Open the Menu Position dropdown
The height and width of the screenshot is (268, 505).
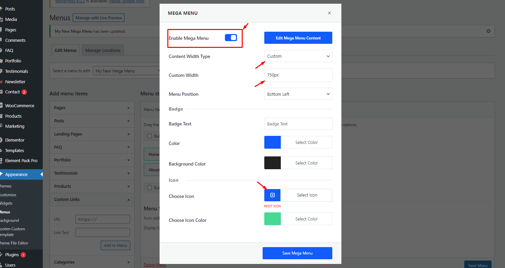click(298, 94)
